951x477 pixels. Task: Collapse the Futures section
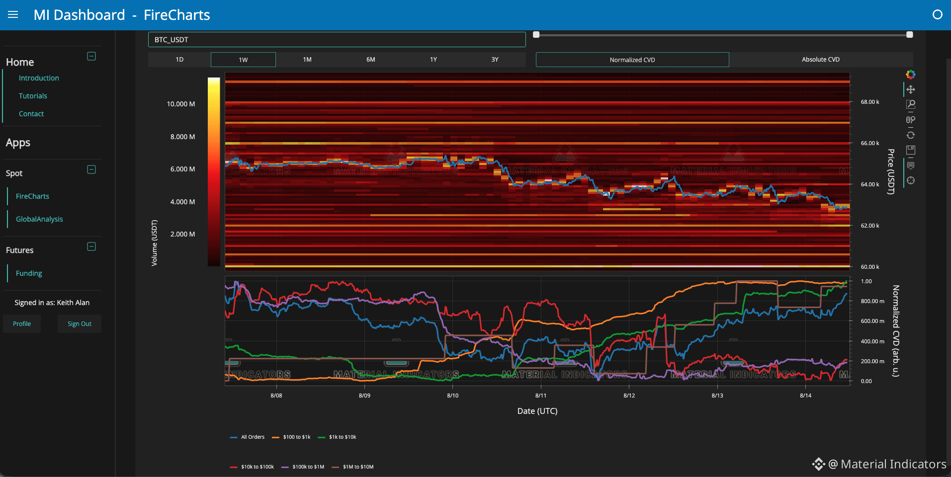pyautogui.click(x=91, y=246)
